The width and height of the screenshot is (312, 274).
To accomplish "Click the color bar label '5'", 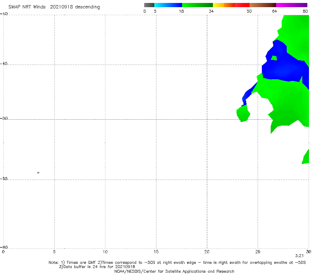I will tap(155, 11).
